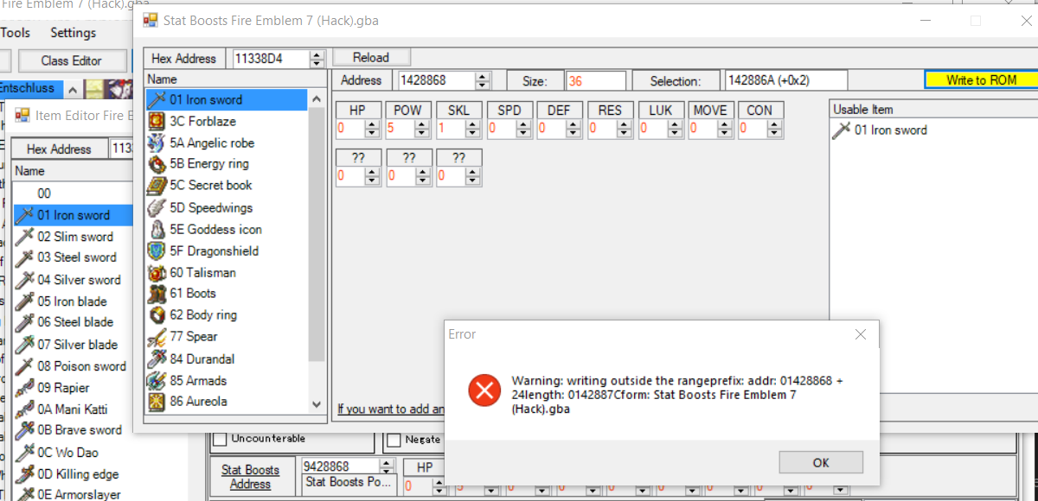This screenshot has height=501, width=1038.
Task: Select the Energy ring icon
Action: pos(157,164)
